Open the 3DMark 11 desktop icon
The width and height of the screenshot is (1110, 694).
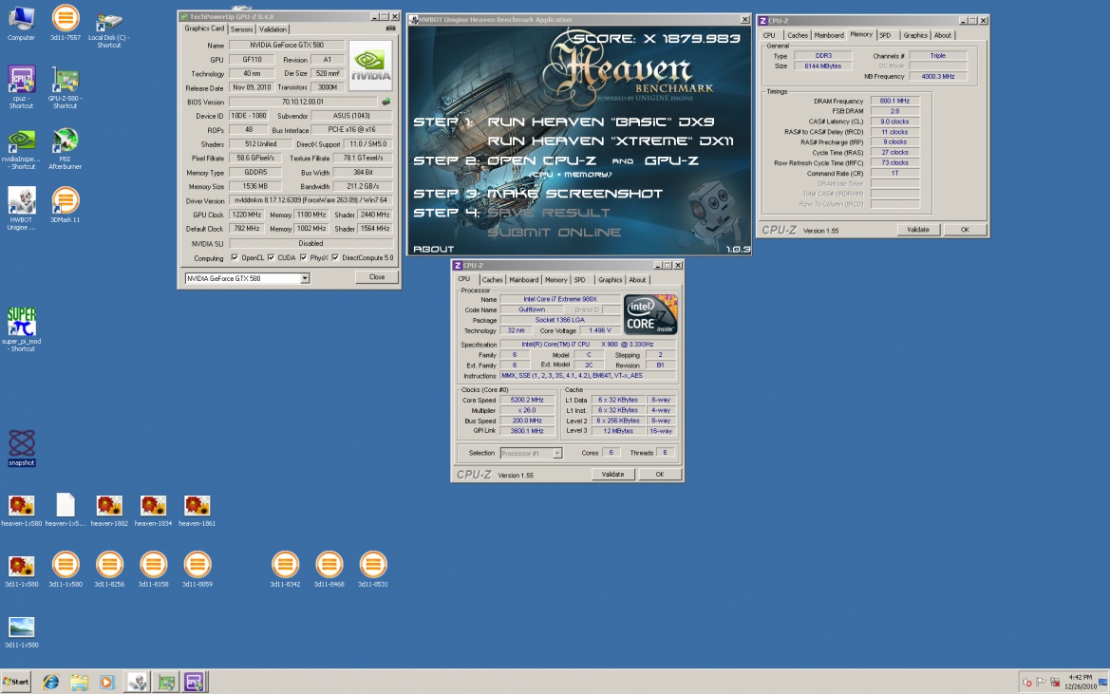pos(66,201)
